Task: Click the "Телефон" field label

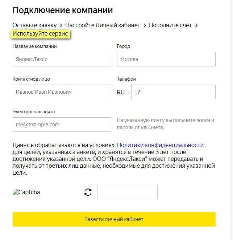Action: coord(126,79)
